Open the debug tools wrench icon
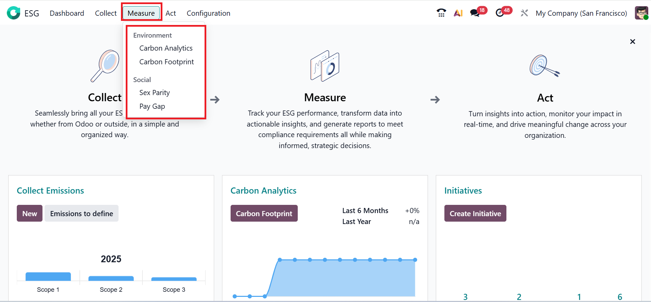The width and height of the screenshot is (651, 302). [x=524, y=13]
